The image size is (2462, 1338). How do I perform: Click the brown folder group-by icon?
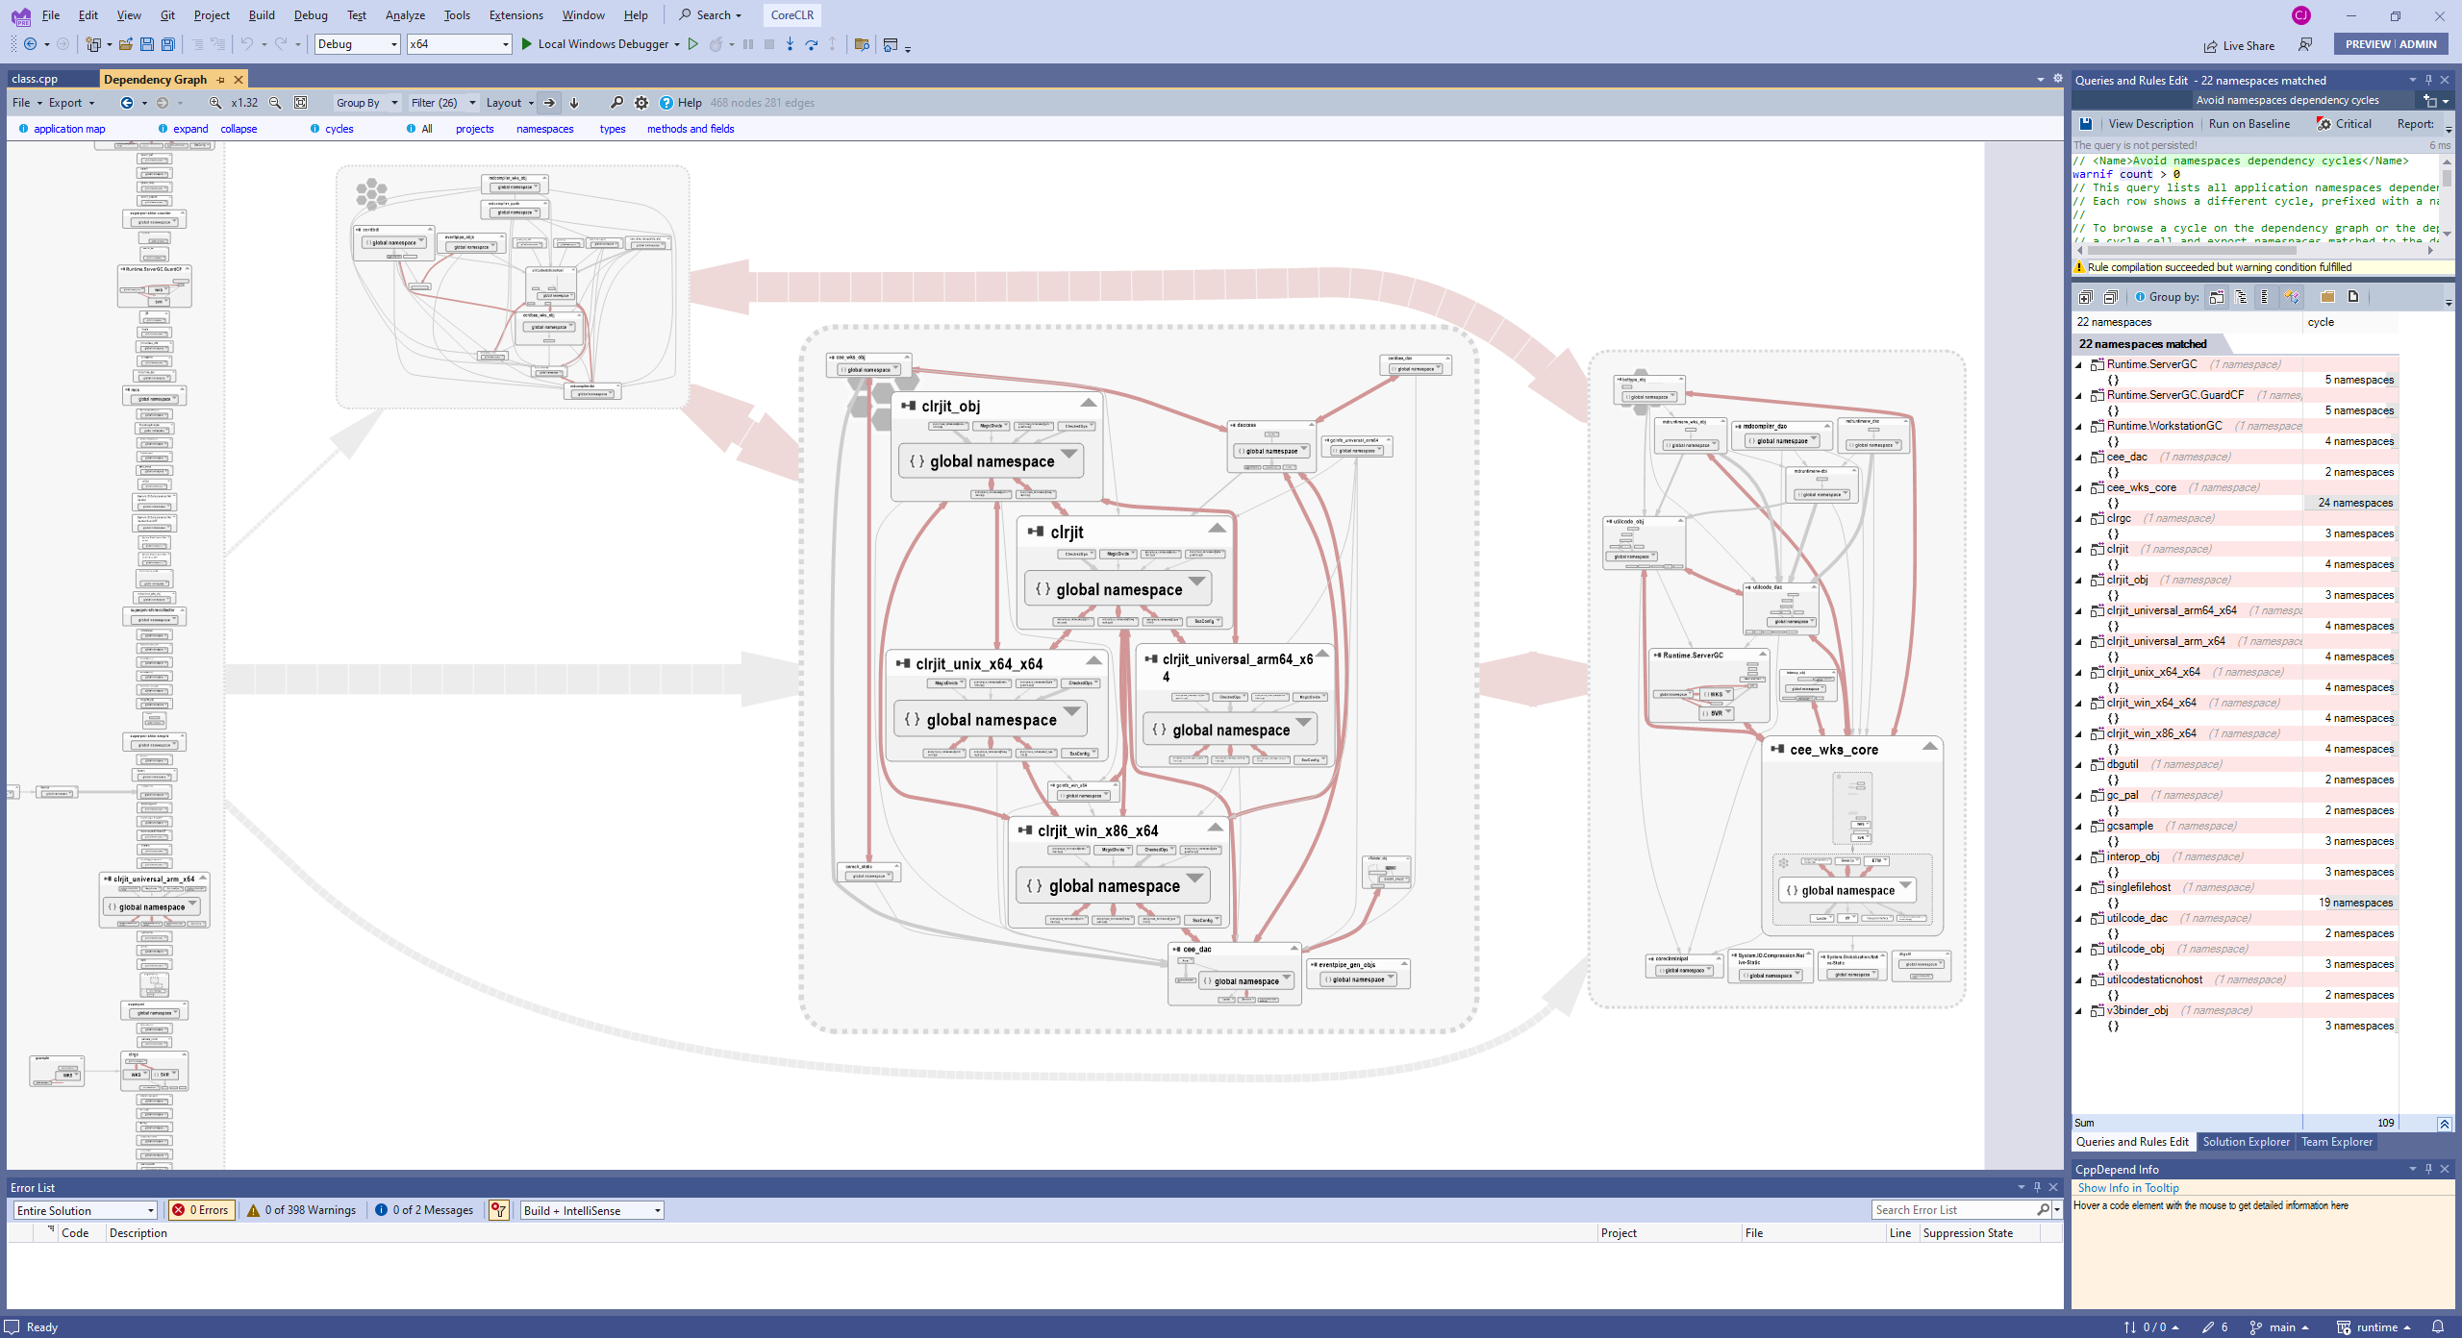2327,297
